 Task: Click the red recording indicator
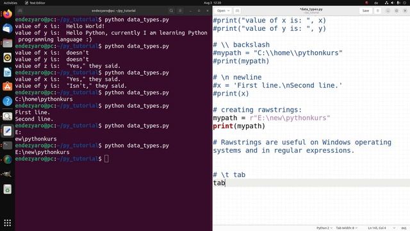366,3
